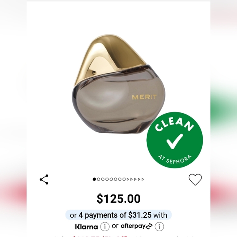This screenshot has width=237, height=237.
Task: Select the last circular pagination dot
Action: [124, 179]
